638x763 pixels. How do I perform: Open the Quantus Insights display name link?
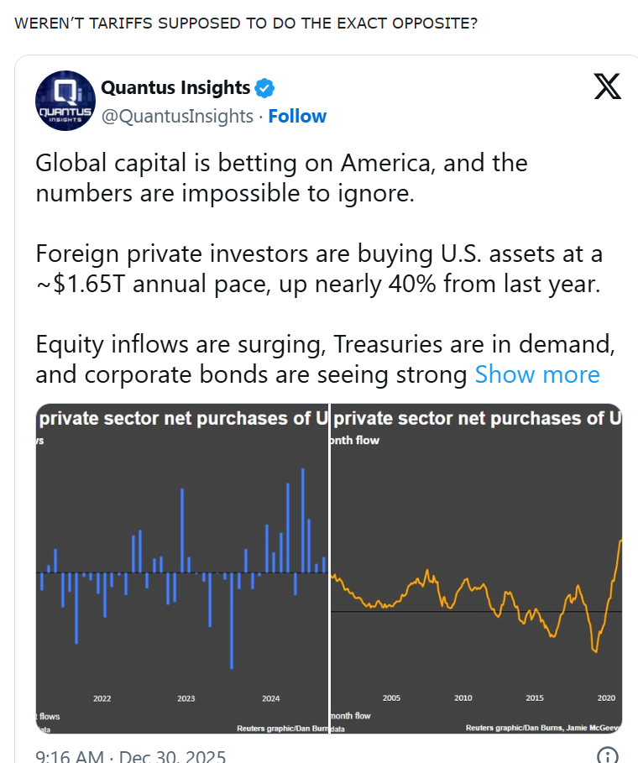pyautogui.click(x=175, y=87)
